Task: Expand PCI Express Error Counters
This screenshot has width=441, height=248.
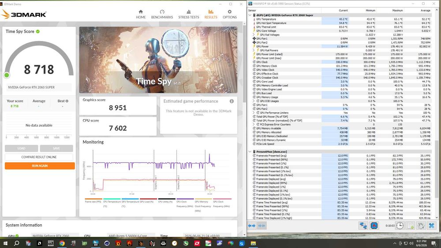Action: [x=254, y=124]
